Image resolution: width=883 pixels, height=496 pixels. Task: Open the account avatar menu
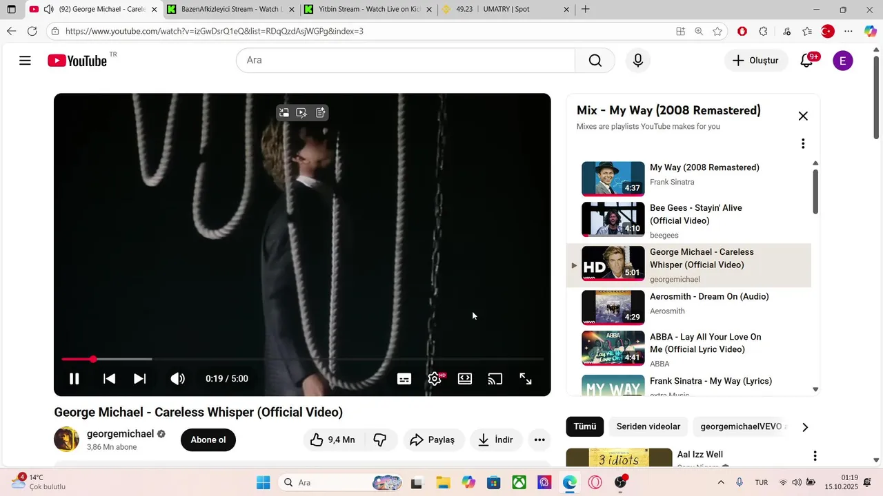(842, 61)
